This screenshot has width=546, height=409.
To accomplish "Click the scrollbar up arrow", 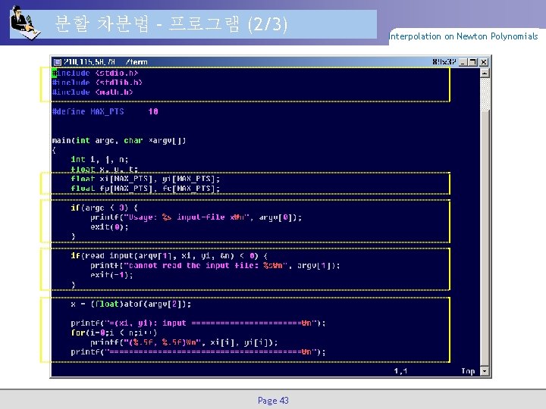I will 485,73.
